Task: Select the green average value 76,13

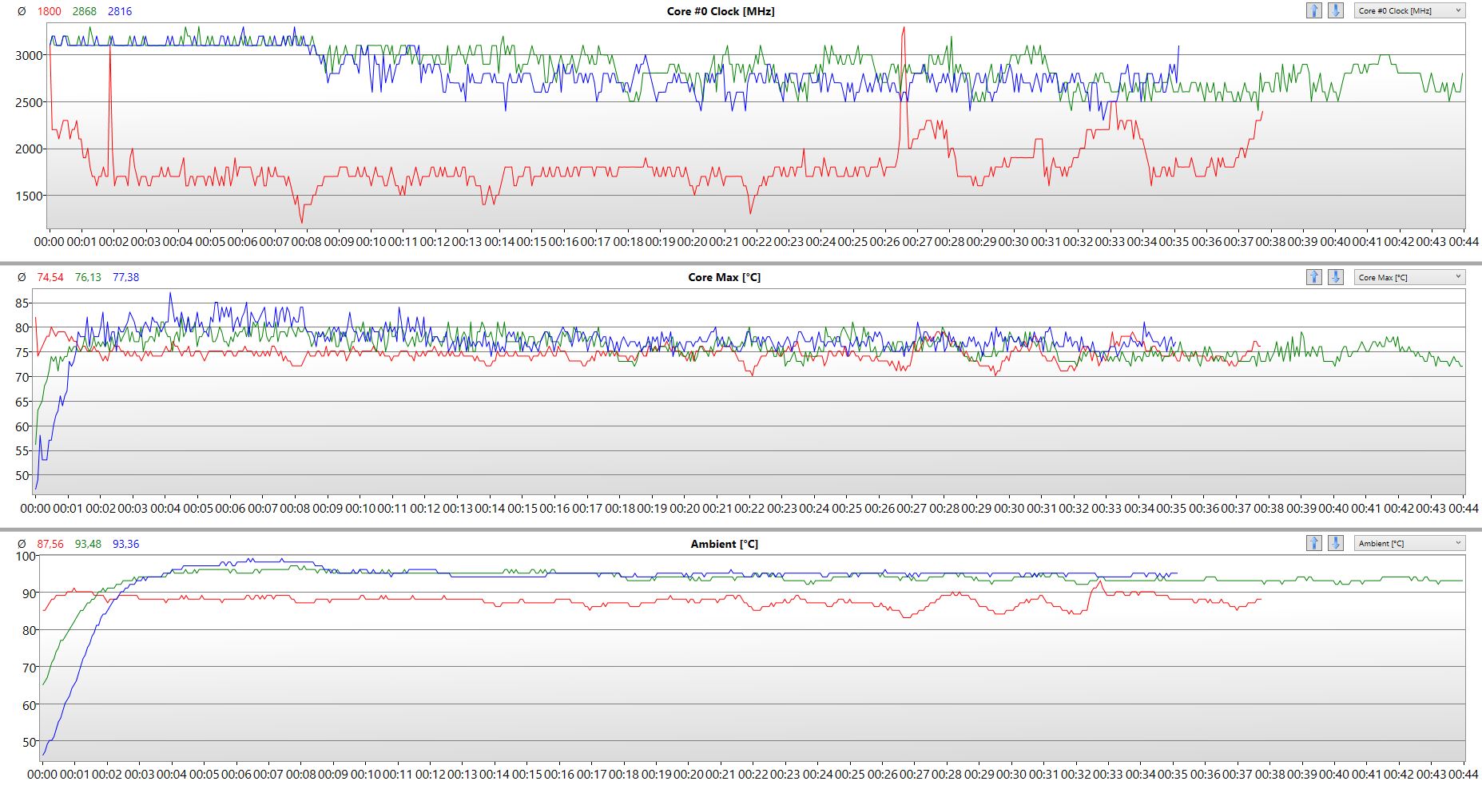Action: point(88,277)
